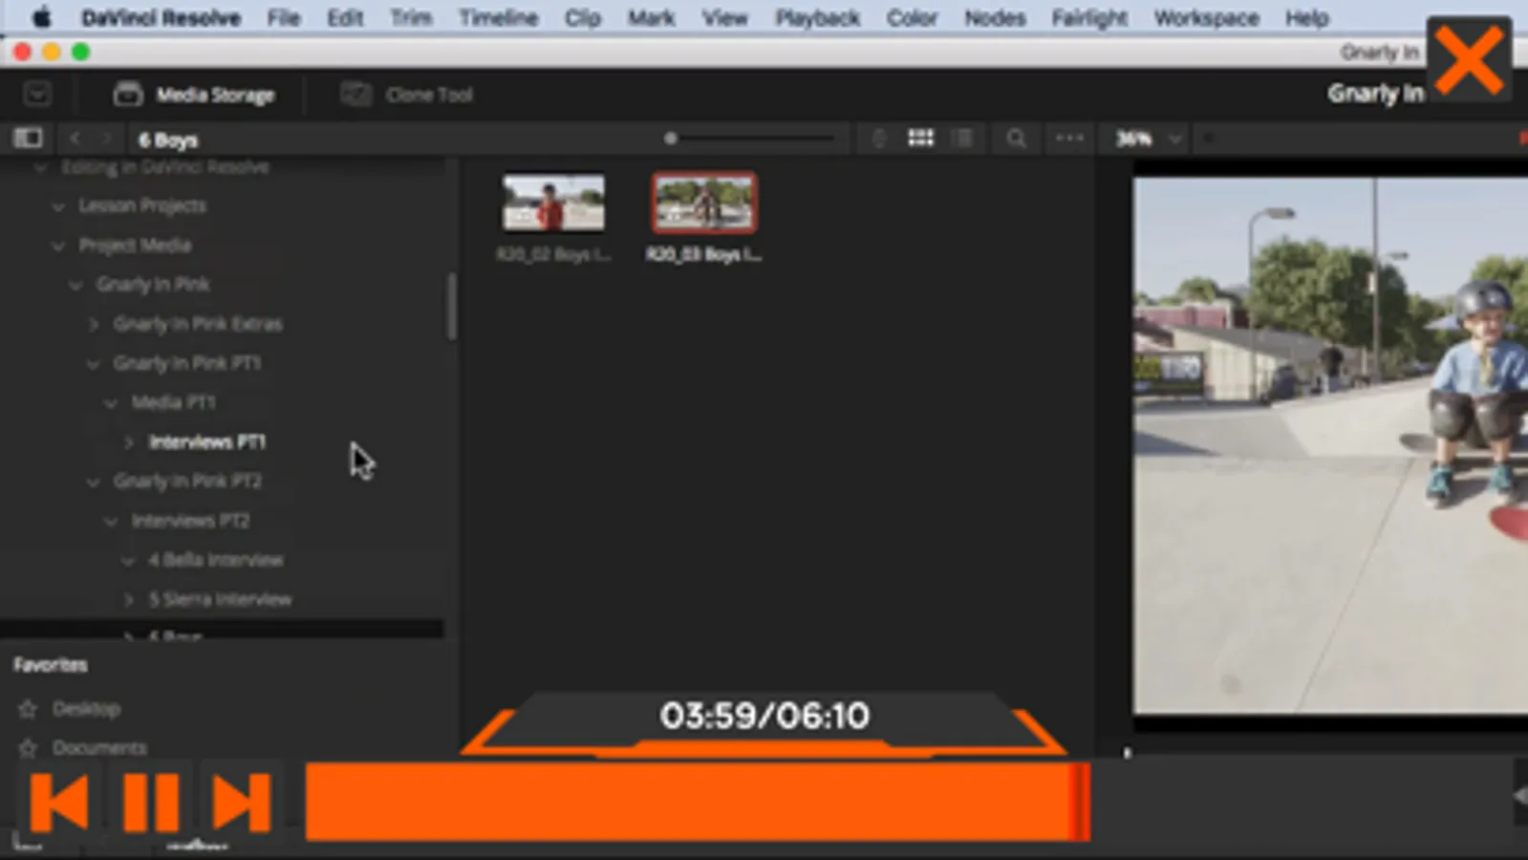Skip to next track with orange button
Screen dimensions: 1528x860
[242, 802]
